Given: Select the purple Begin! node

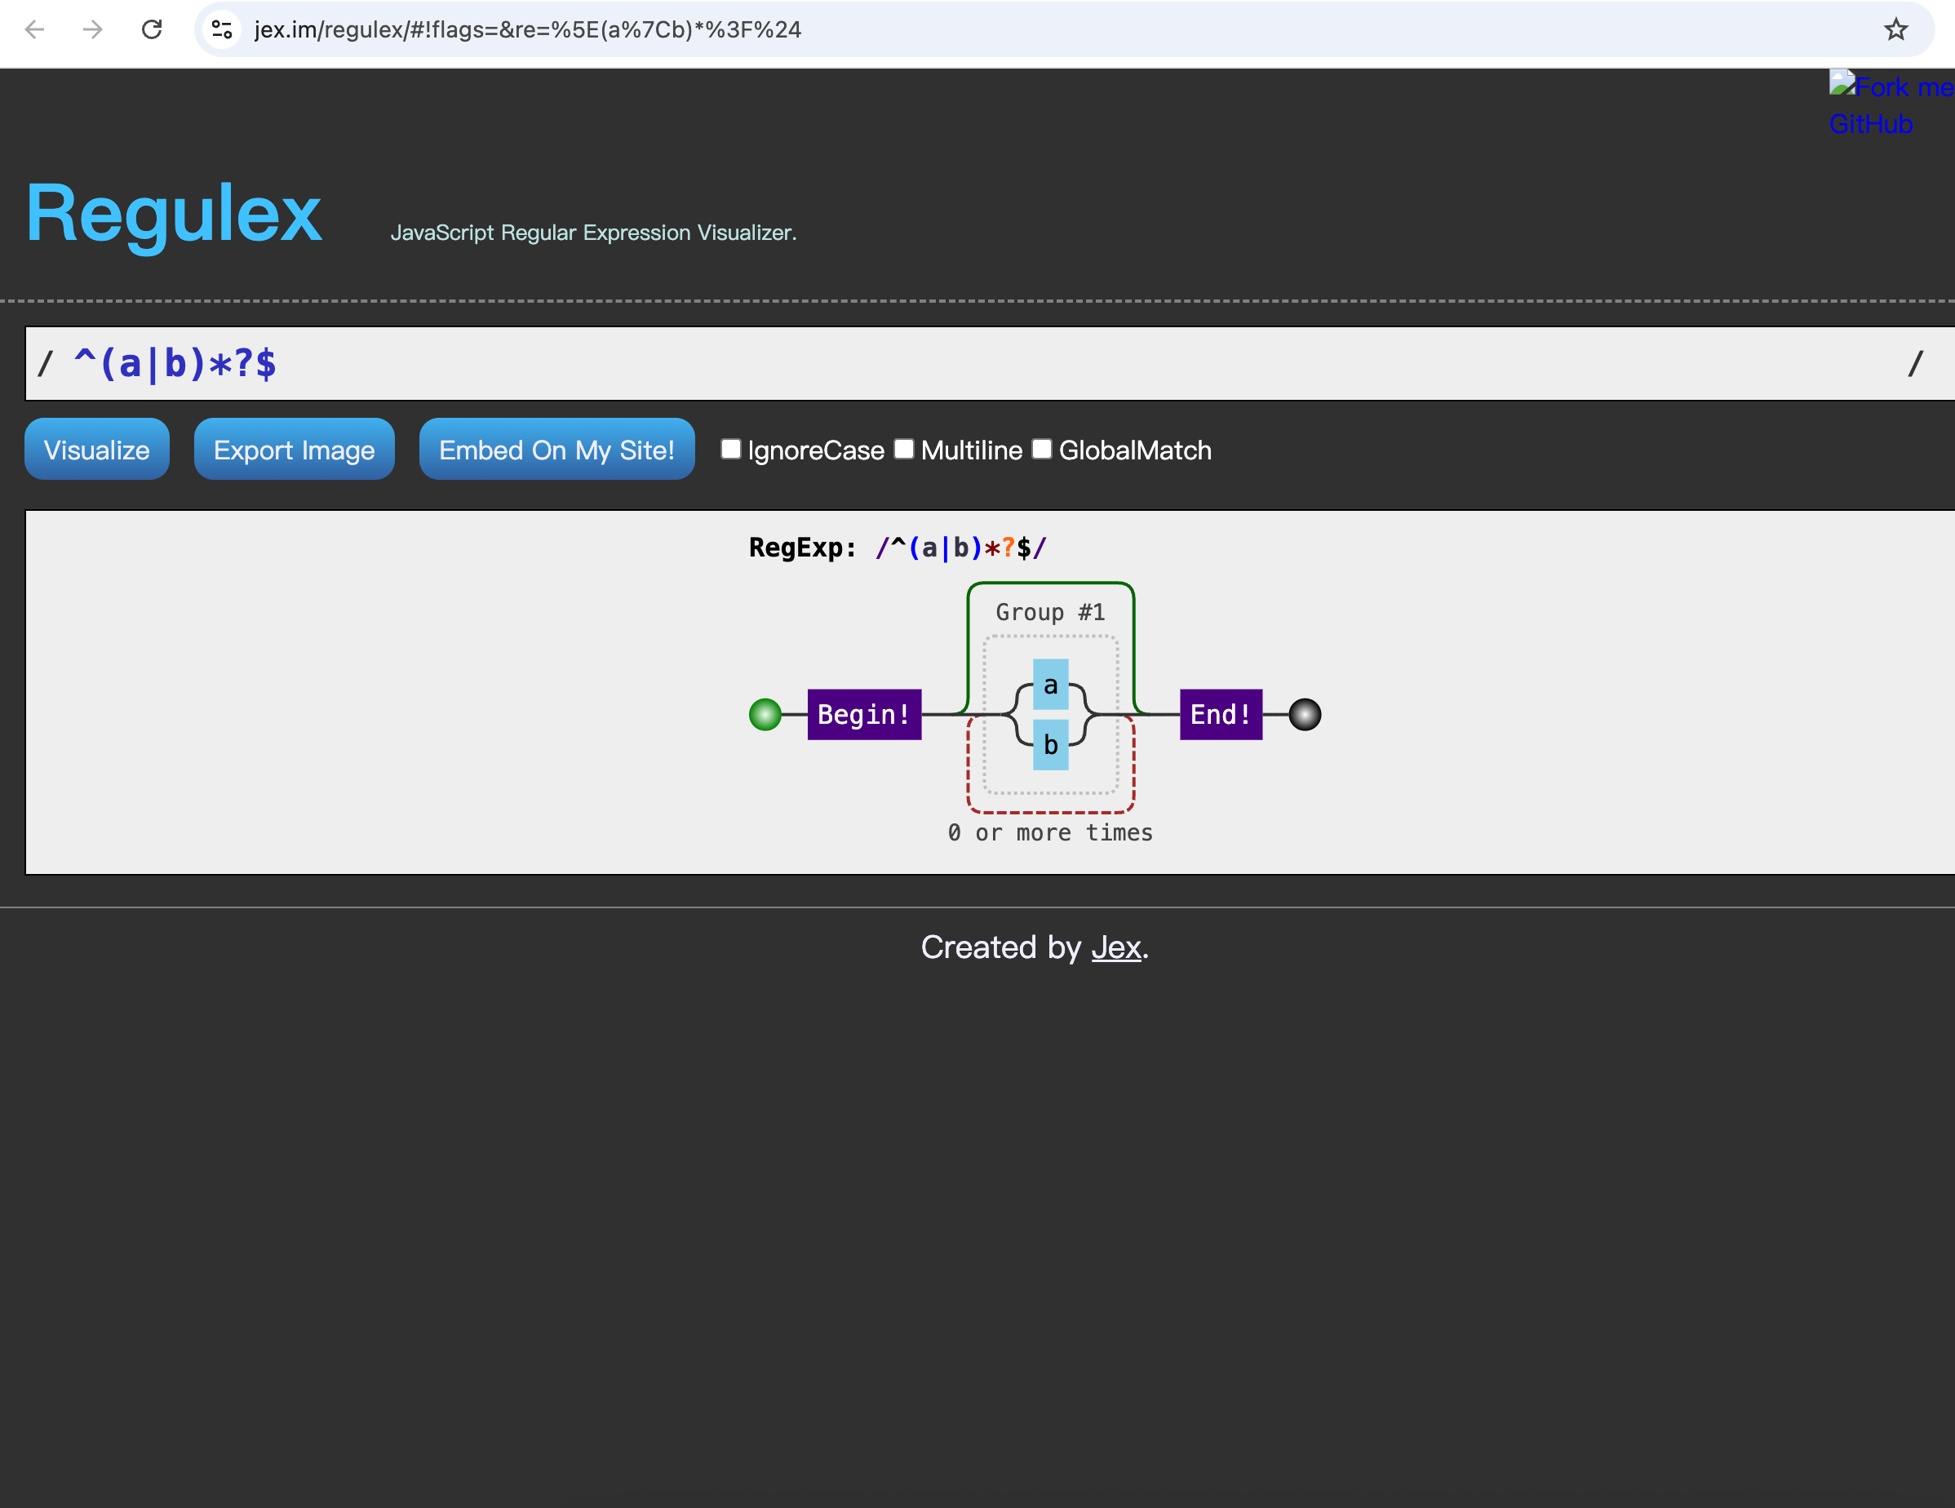Looking at the screenshot, I should (x=864, y=715).
